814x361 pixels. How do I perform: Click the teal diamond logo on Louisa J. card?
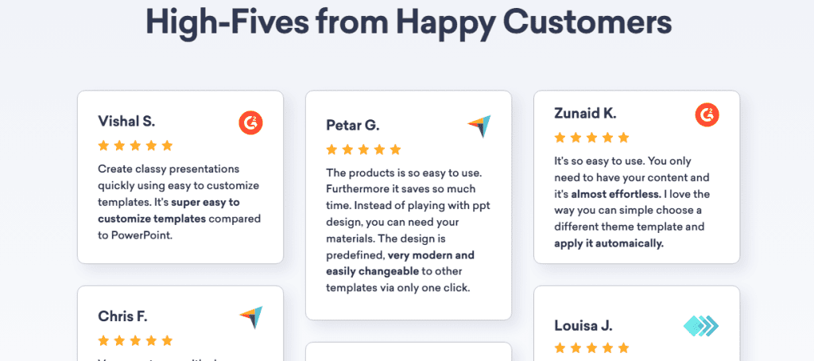[701, 326]
